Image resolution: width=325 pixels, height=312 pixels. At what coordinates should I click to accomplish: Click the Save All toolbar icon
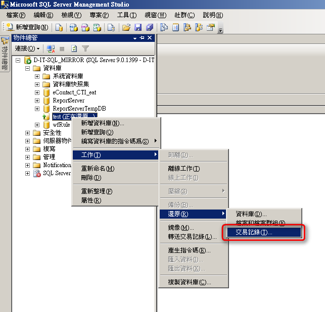tap(150, 27)
